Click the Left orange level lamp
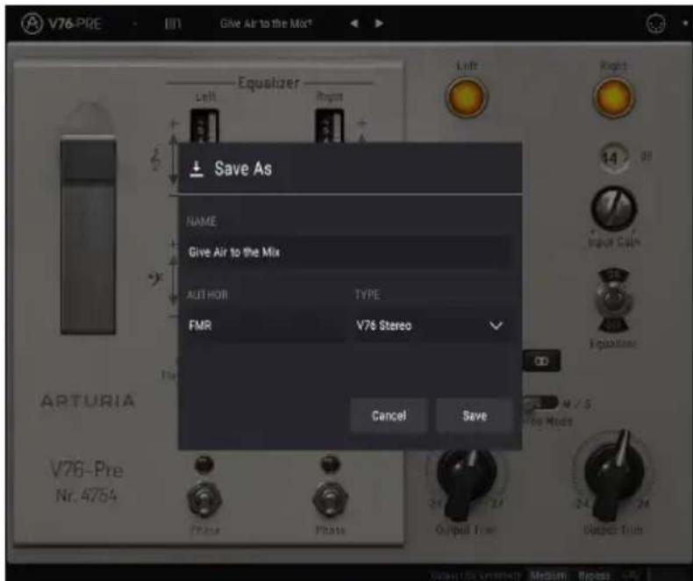Viewport: 693px width, 581px height. click(x=467, y=97)
